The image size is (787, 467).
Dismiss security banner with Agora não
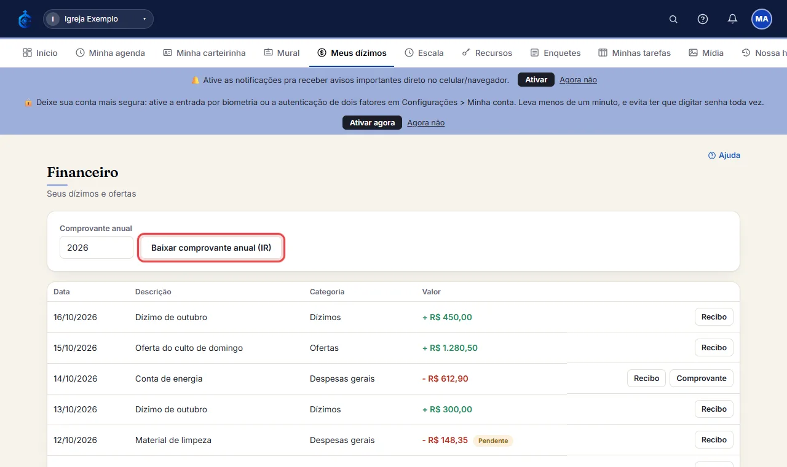pos(425,123)
